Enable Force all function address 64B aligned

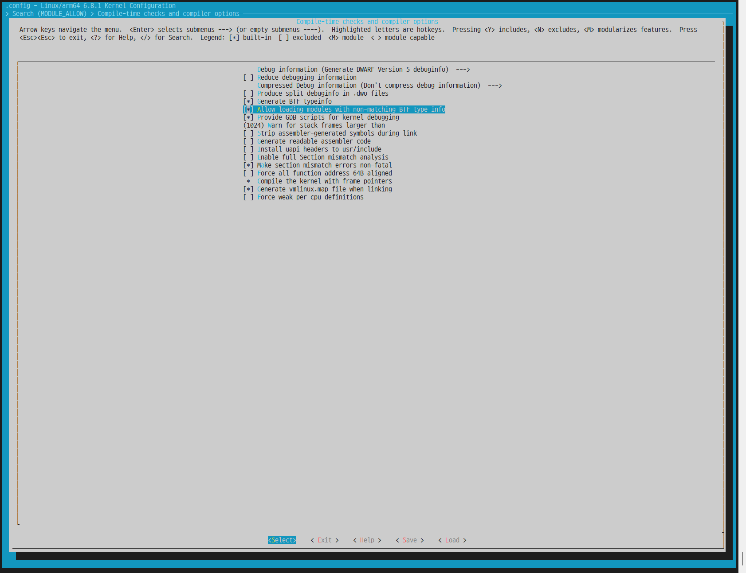pos(318,173)
